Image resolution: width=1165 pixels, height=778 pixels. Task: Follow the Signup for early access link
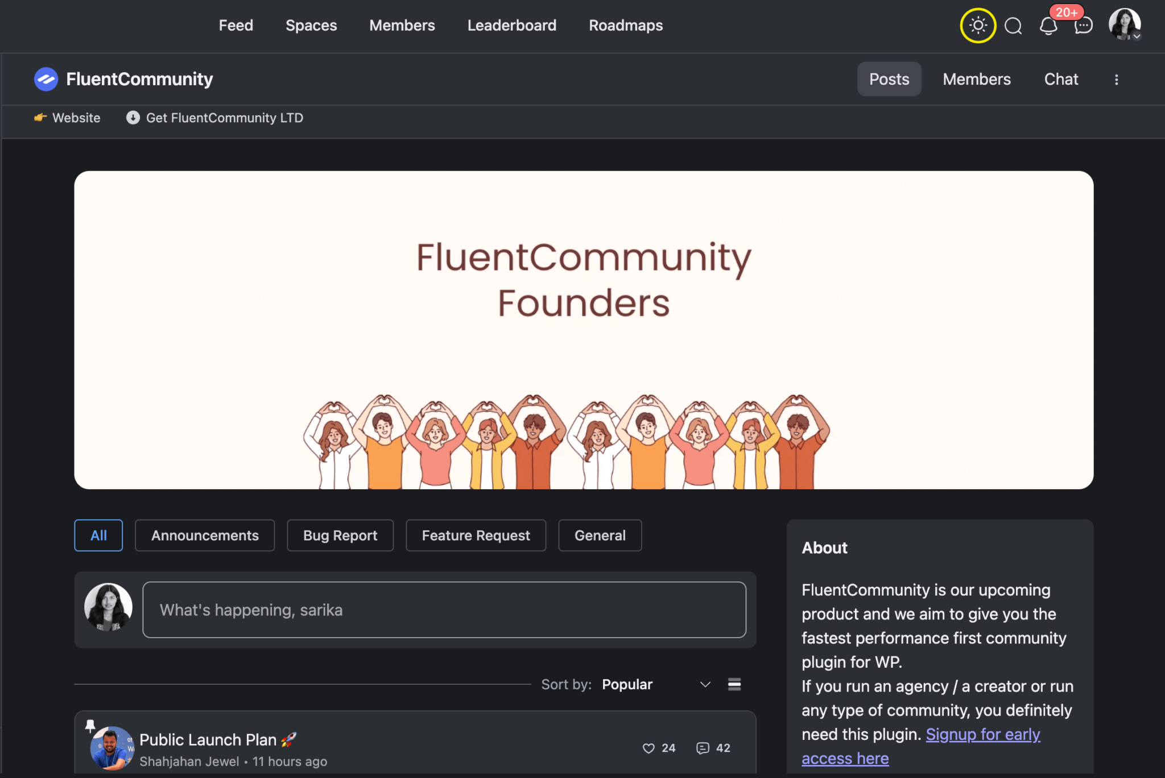[x=982, y=734]
